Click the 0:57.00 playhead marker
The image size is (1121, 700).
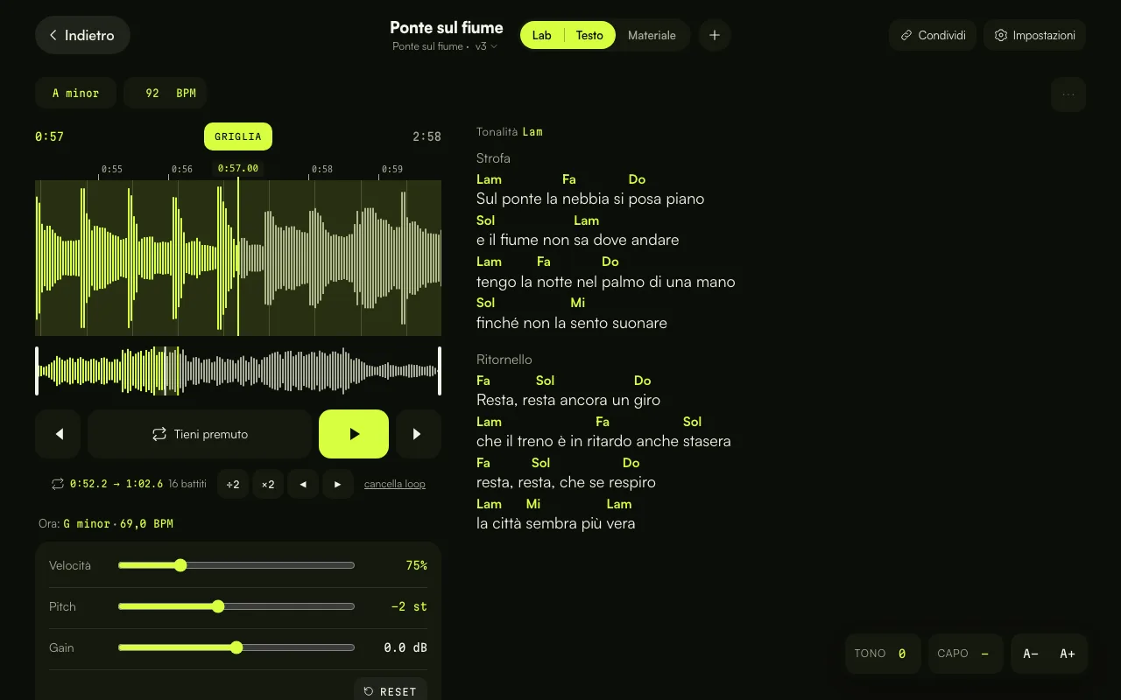[x=238, y=168]
